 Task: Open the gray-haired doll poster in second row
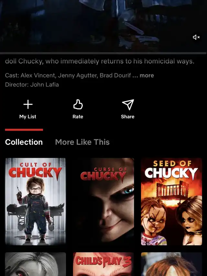(x=36, y=264)
